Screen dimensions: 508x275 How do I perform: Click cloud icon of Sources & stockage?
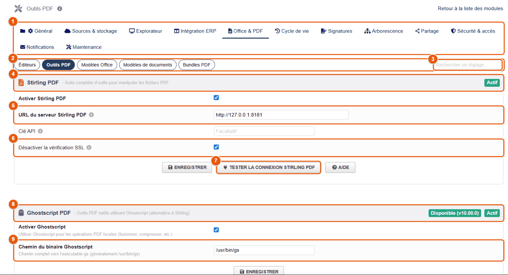pyautogui.click(x=67, y=31)
